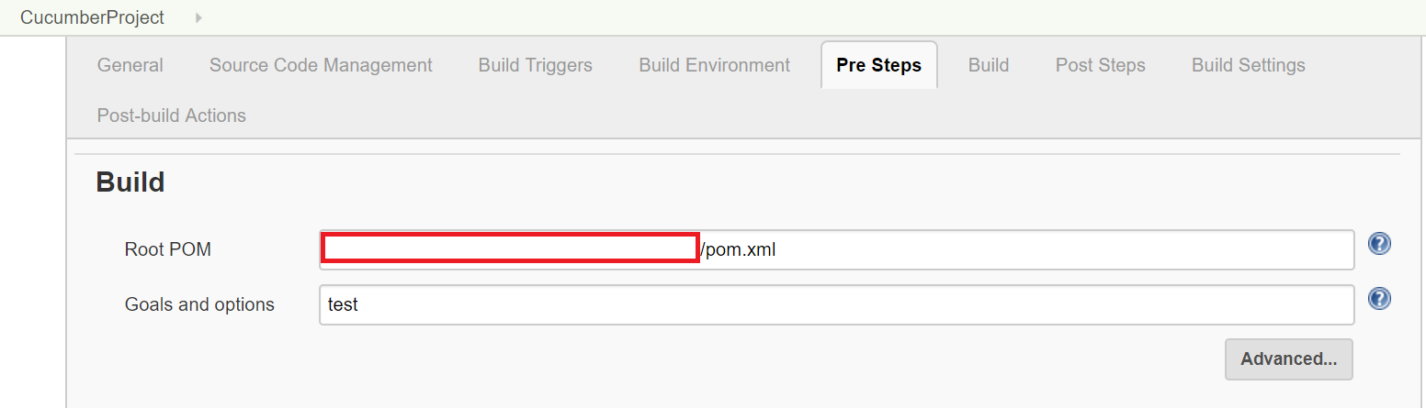Screen dimensions: 1426x408
Task: Jump to the Build tab
Action: (x=989, y=65)
